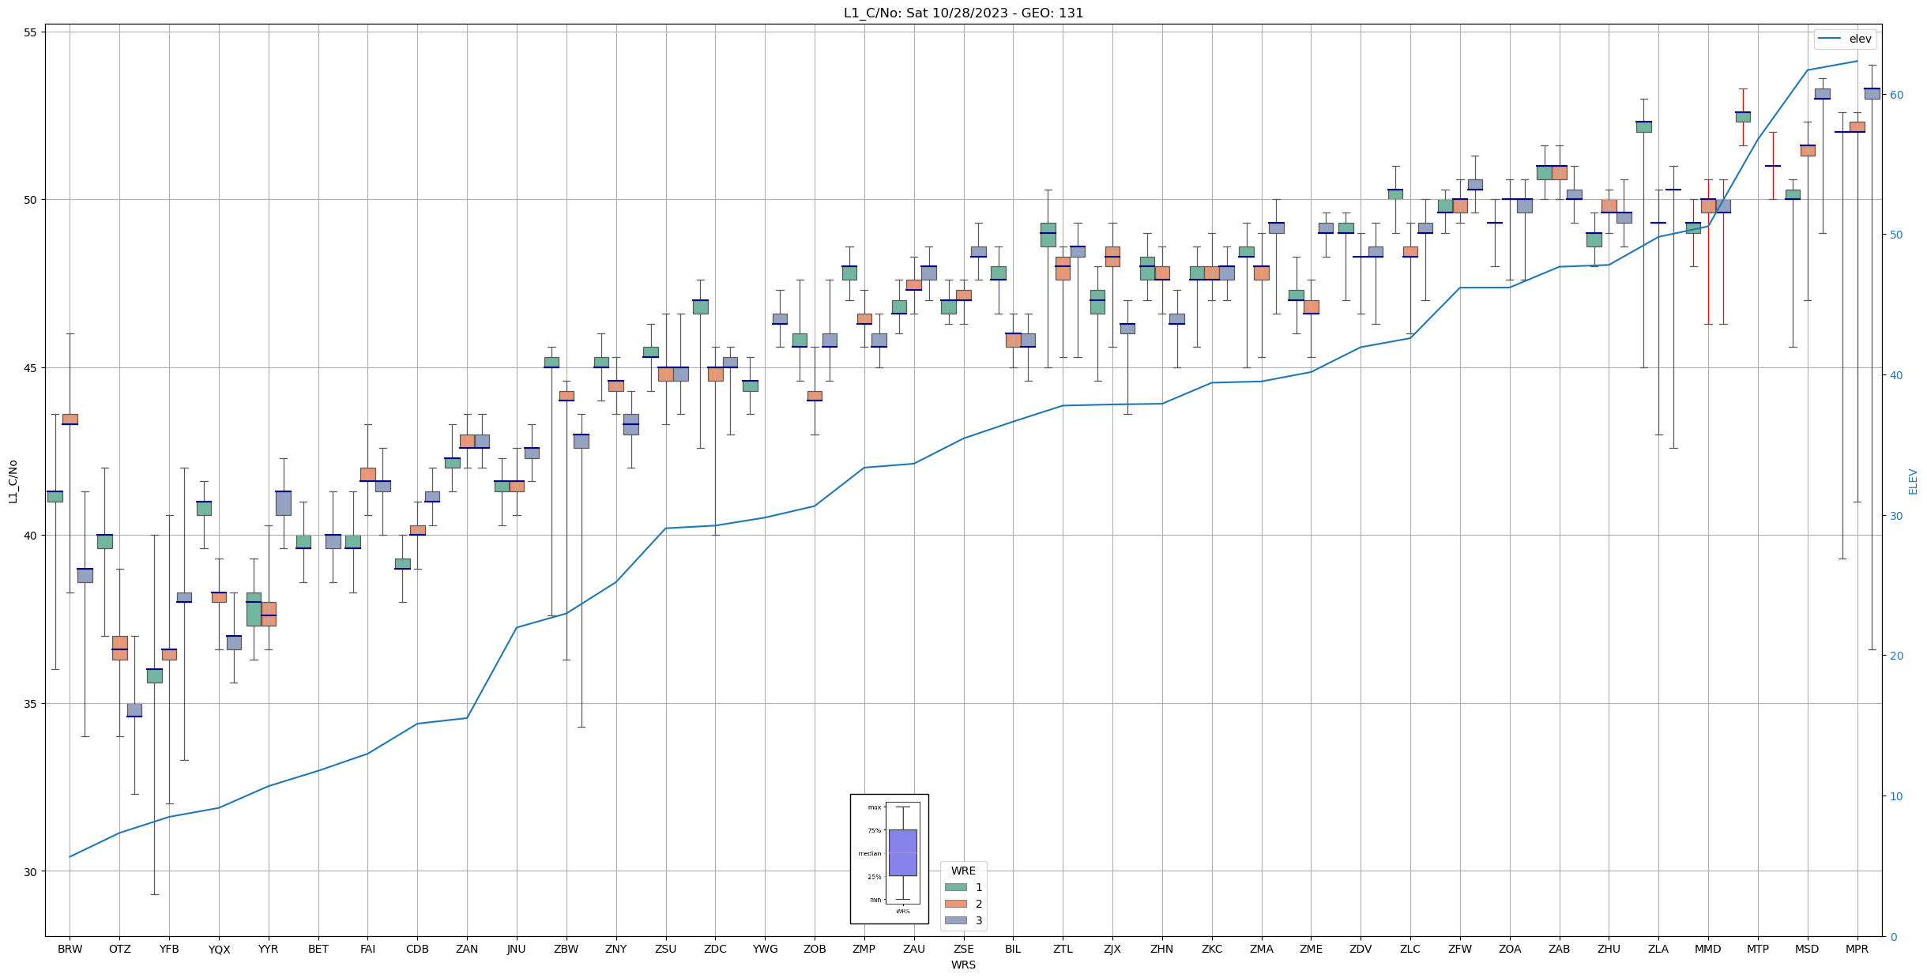The image size is (1927, 978).
Task: Click the BIL station tick label
Action: [1013, 949]
